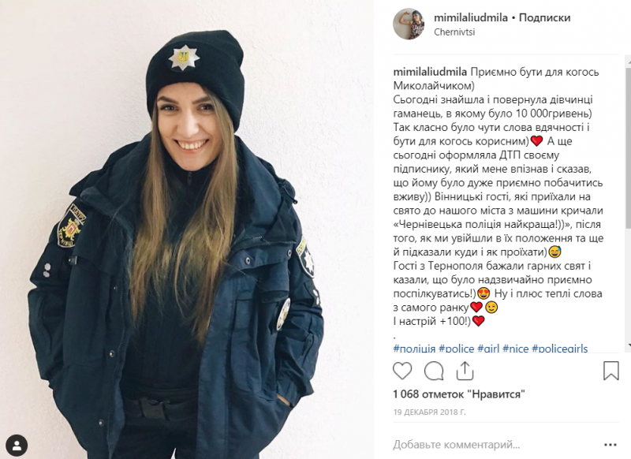Open caption author mimilaliudmila link
631x459 pixels.
pyautogui.click(x=430, y=72)
